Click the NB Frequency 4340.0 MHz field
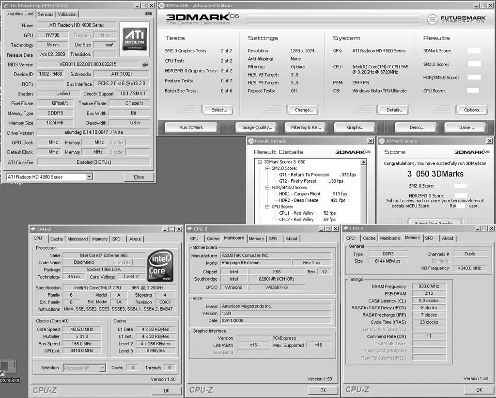496x398 pixels. pos(470,268)
